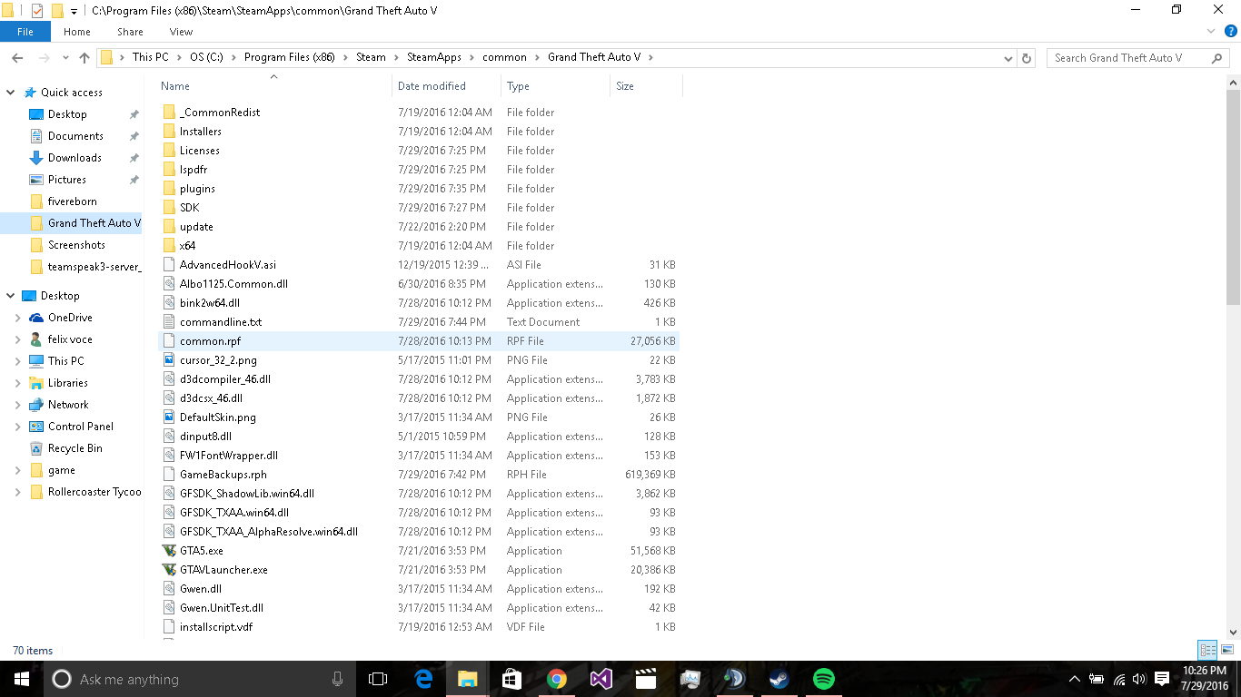Click the cursor_32_2.png image icon
1241x697 pixels.
point(169,360)
